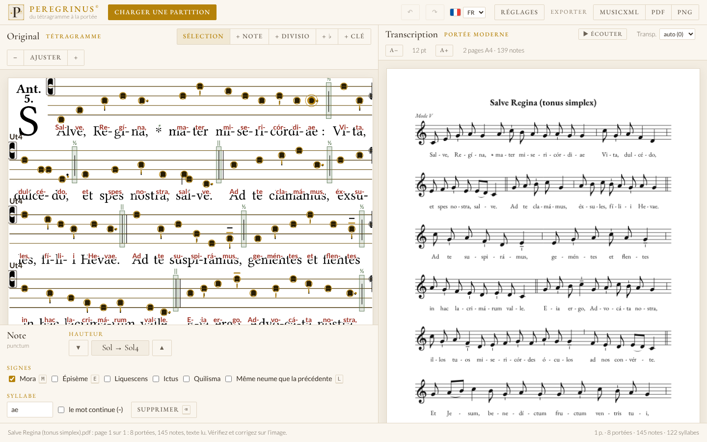Open Réglages settings
This screenshot has width=707, height=442.
[519, 12]
